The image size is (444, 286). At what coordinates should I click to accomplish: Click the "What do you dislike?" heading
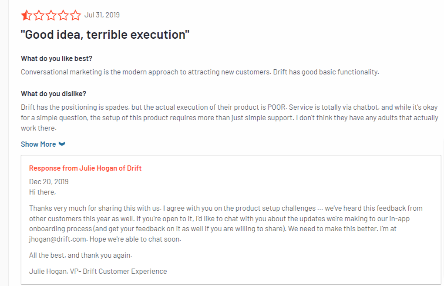(x=54, y=94)
